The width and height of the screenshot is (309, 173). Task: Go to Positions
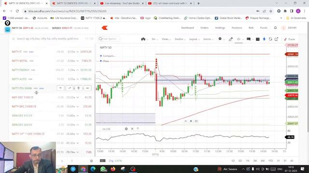pos(237,28)
